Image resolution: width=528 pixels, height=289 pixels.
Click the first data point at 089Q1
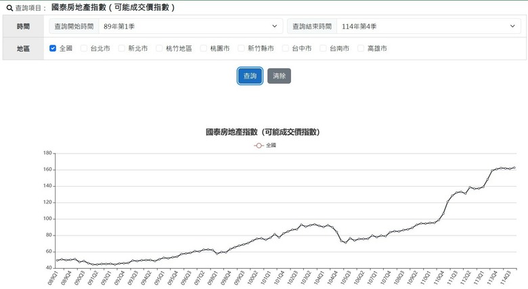(58, 261)
